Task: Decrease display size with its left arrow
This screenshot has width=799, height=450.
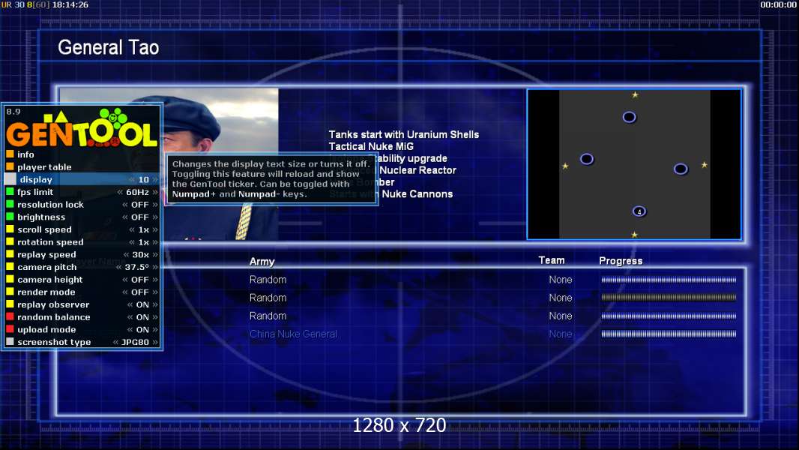Action: 132,179
